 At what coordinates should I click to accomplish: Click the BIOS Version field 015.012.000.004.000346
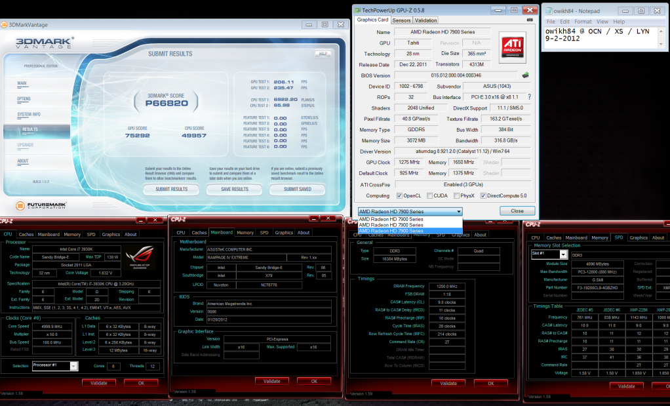[456, 75]
